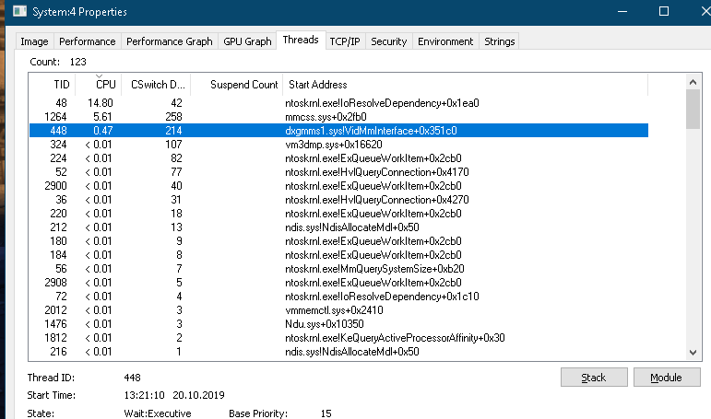711x419 pixels.
Task: Select thread 56 MmQuerySystemSize+0xb20
Action: (x=338, y=269)
